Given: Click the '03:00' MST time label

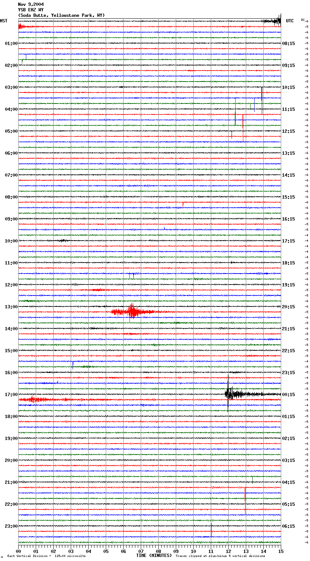Looking at the screenshot, I should (x=11, y=87).
